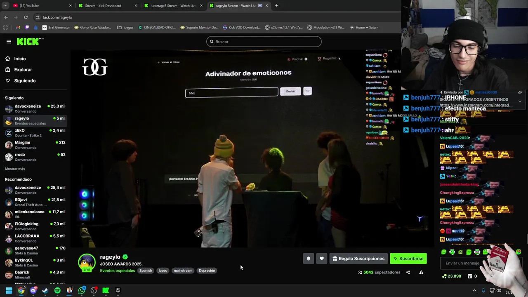
Task: Open the Kick hamburger menu
Action: [x=9, y=42]
